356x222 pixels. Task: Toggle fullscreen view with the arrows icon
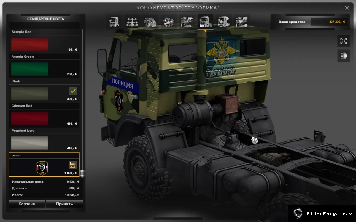[x=344, y=41]
